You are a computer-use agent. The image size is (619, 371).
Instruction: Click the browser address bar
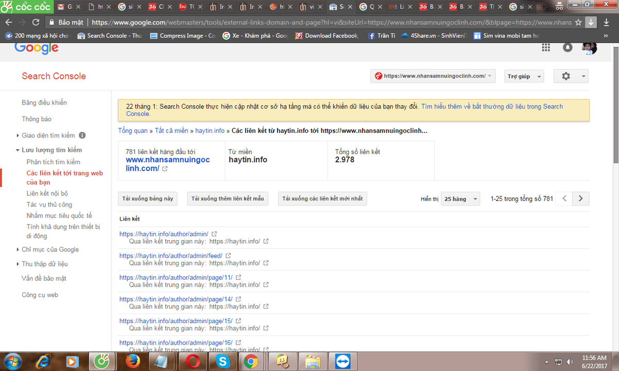330,23
